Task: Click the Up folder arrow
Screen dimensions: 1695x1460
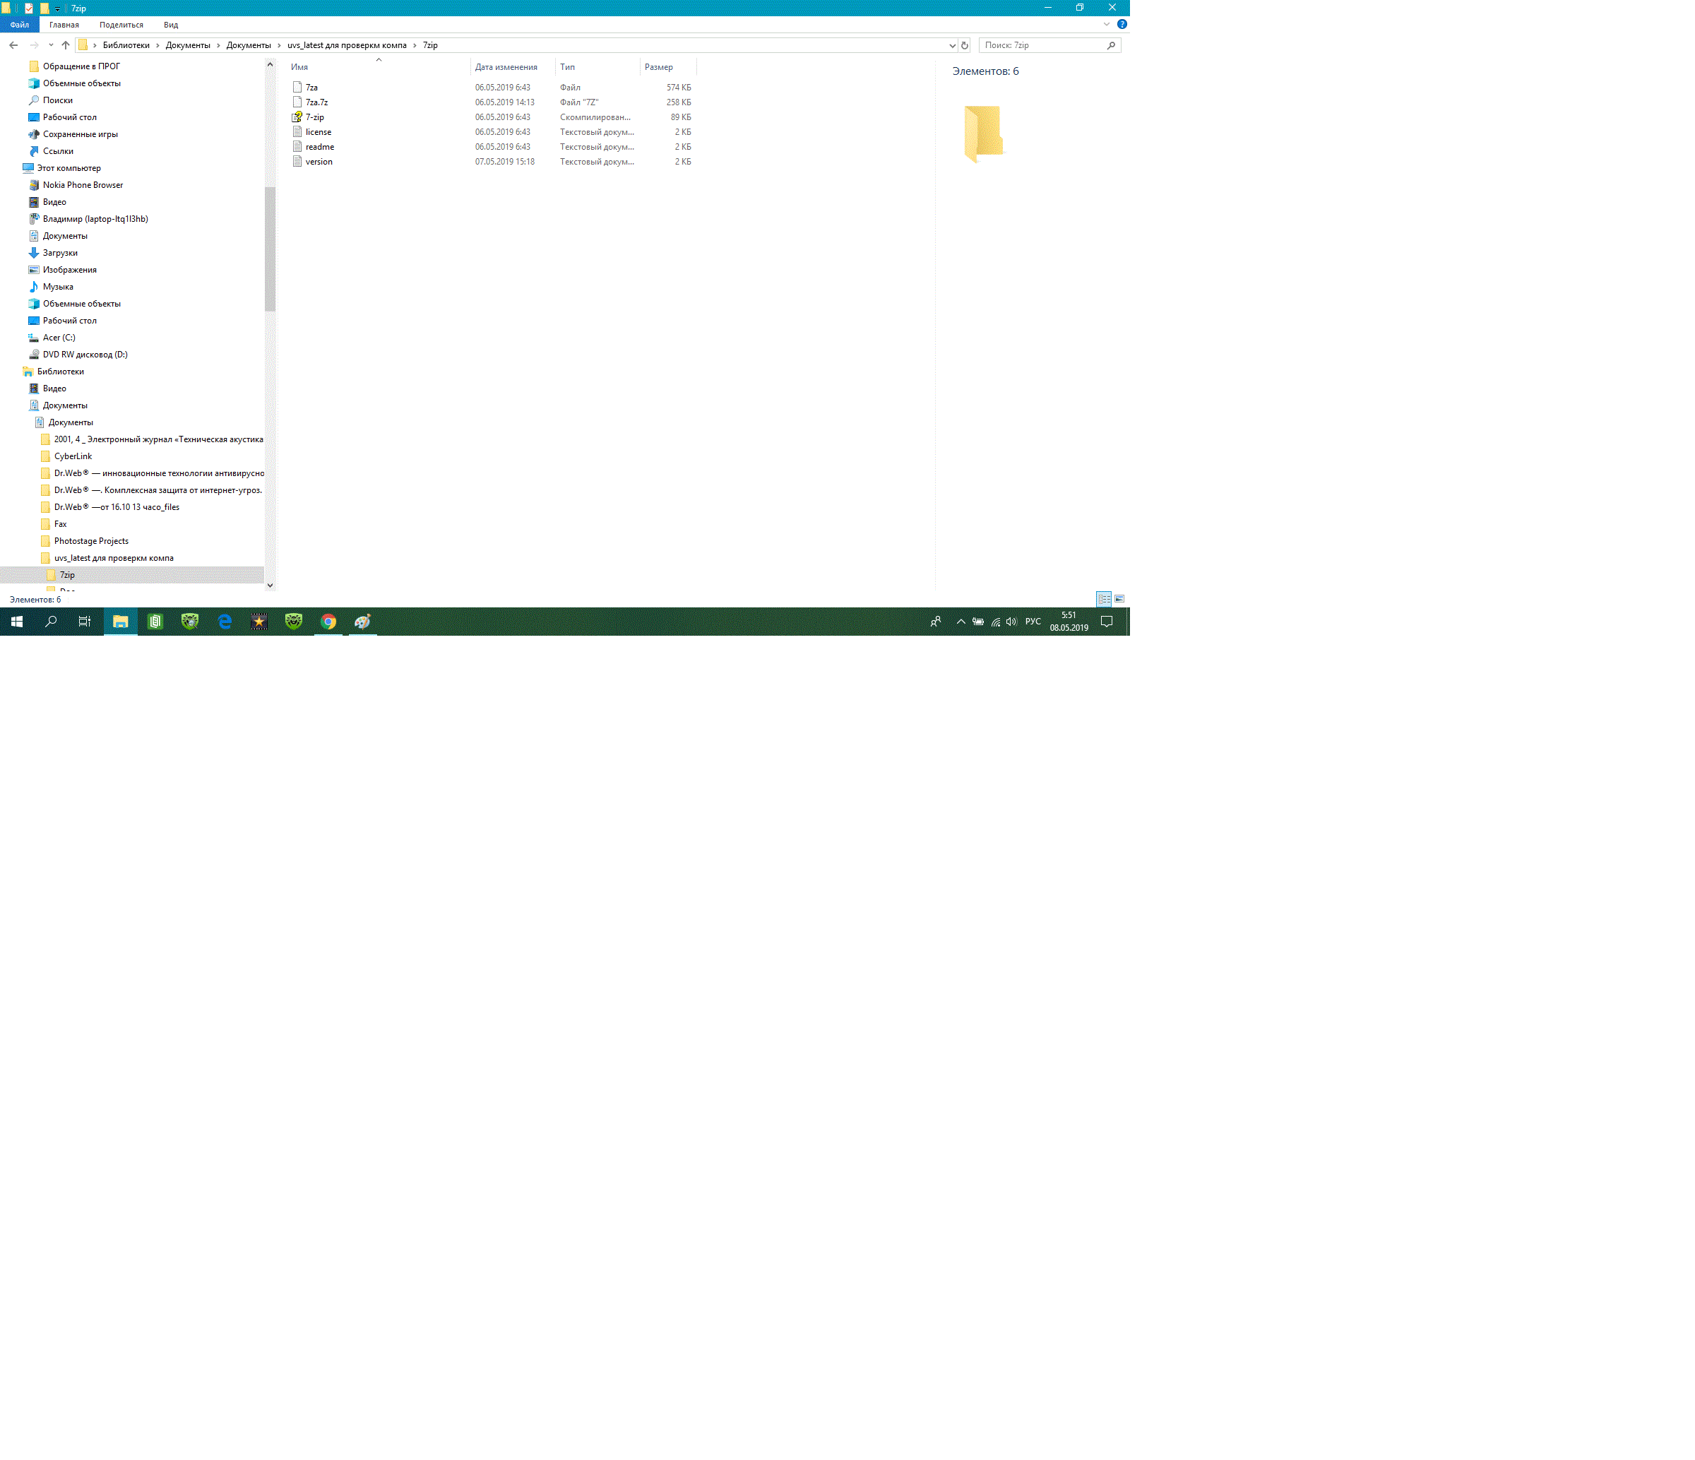Action: tap(66, 45)
